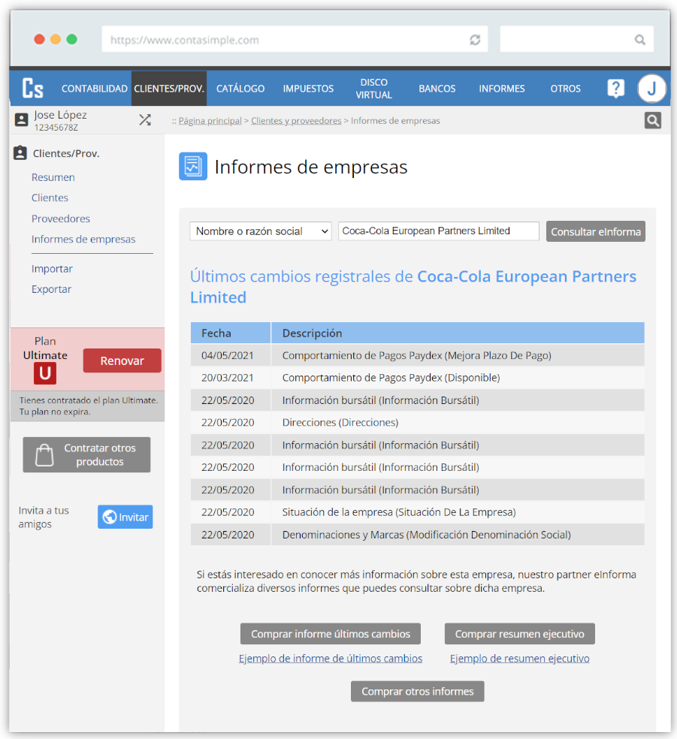Click the company name search field
Viewport: 677px width, 739px height.
439,231
